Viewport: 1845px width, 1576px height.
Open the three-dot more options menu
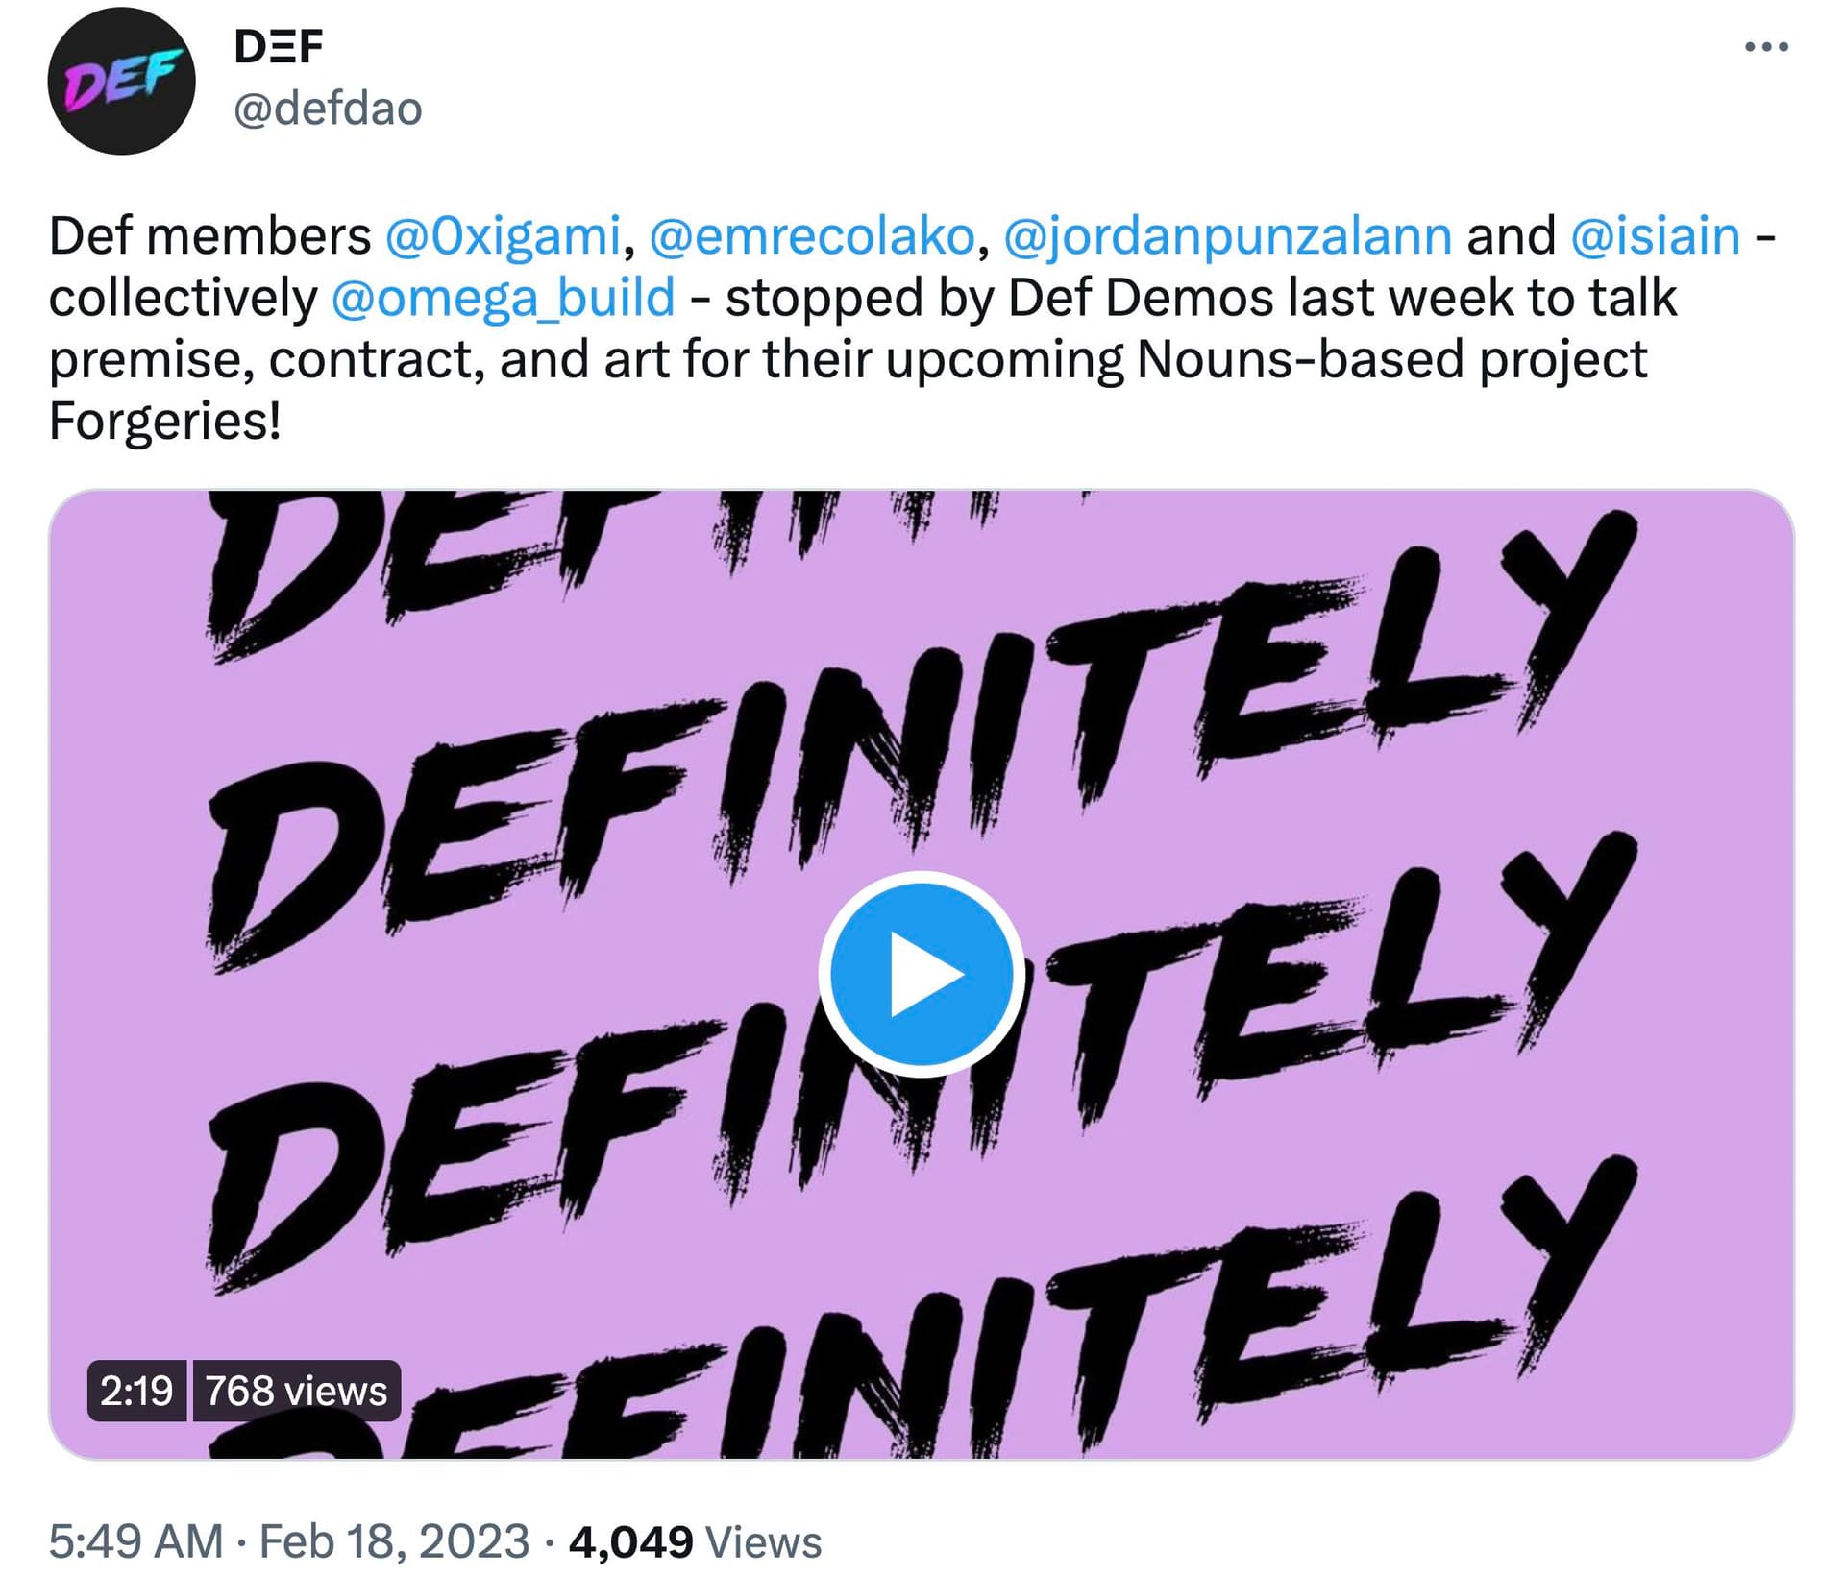[1766, 46]
